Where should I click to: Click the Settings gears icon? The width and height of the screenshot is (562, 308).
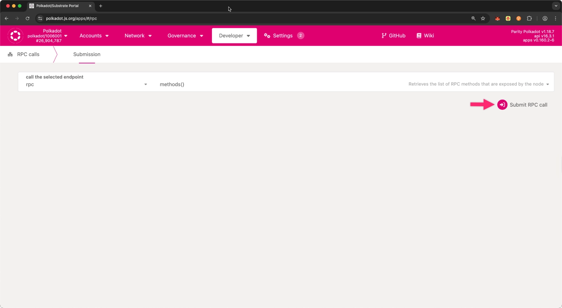click(x=267, y=36)
